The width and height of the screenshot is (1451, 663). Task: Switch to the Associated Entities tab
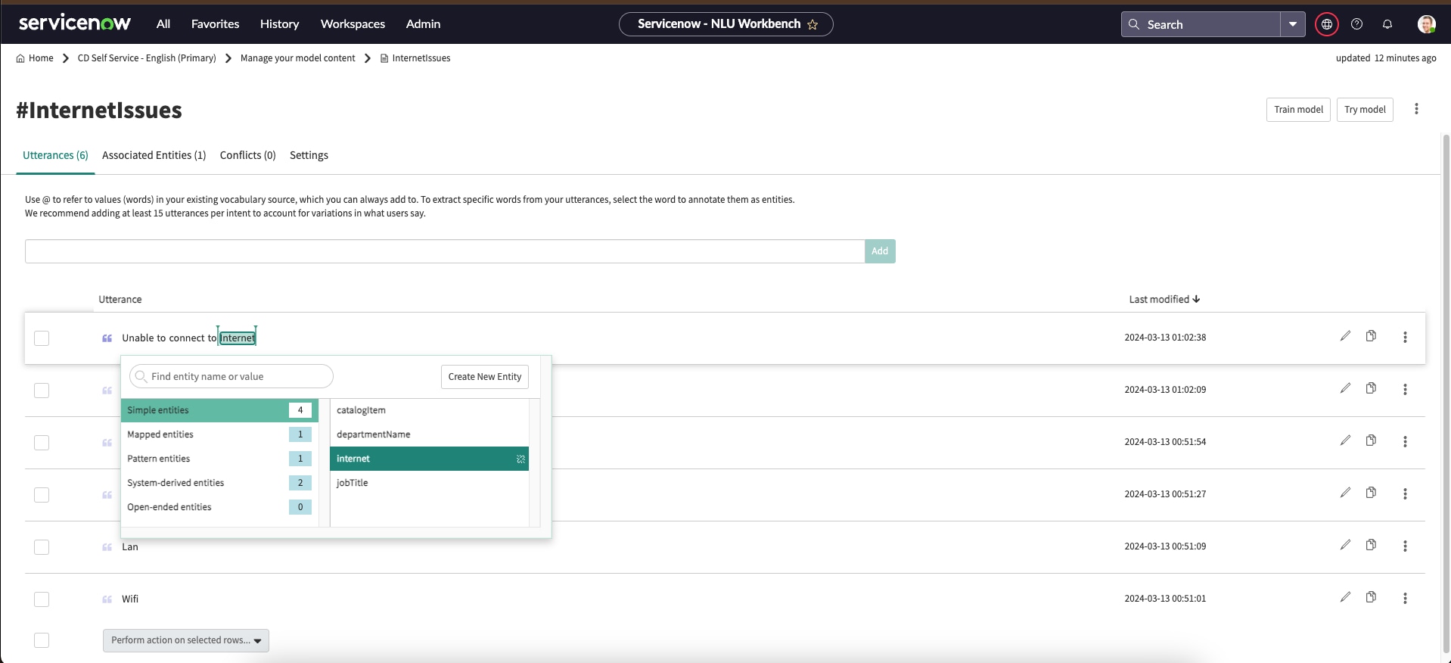(154, 155)
